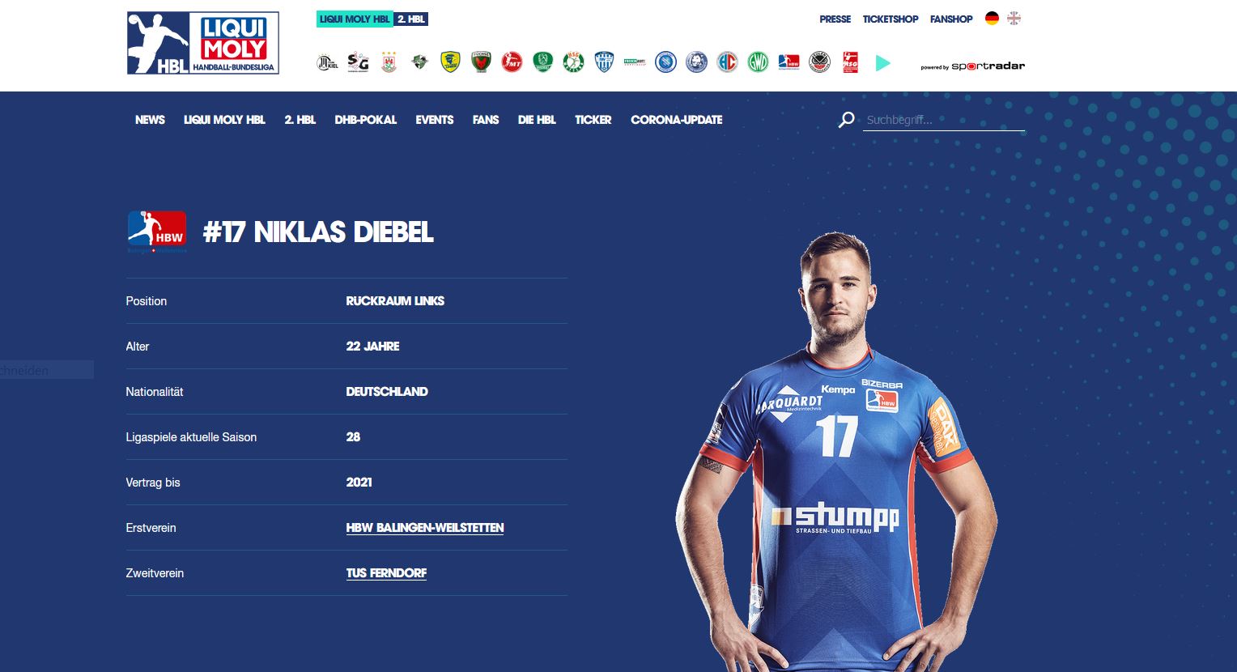
Task: Follow the HBW Balingen-Weilstetten club link
Action: [425, 528]
